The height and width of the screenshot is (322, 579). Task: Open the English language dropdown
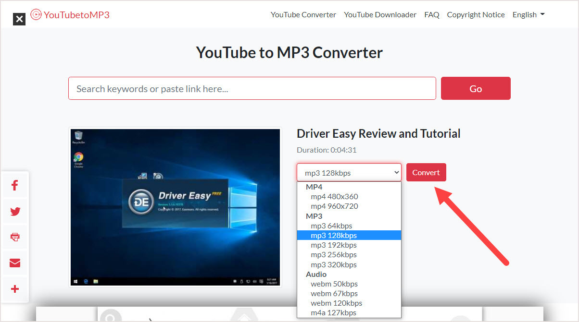coord(528,14)
